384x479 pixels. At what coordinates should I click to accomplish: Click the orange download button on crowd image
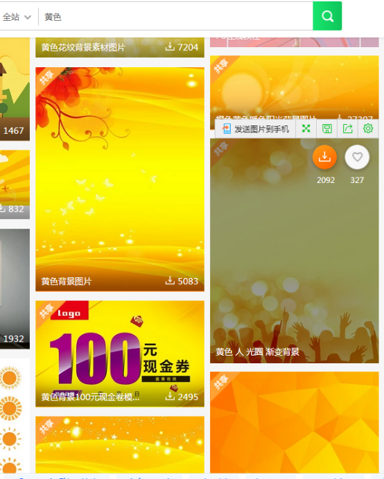point(324,157)
